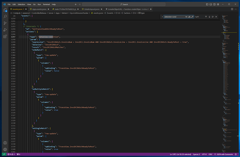Open the Erp.UI.ARInvoiceTracker breadcrumb

79,13
